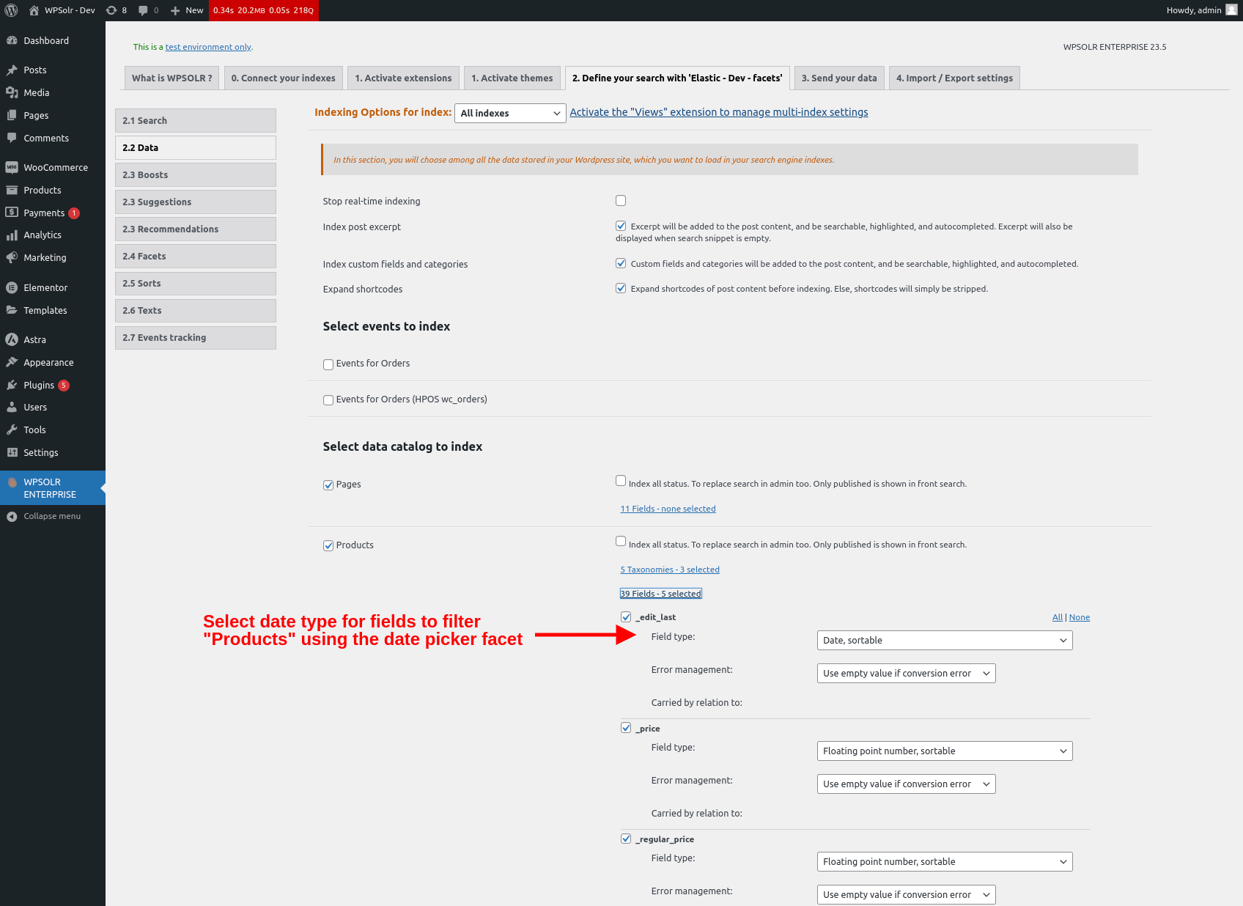1243x906 pixels.
Task: Switch to the What is WPSOLR ? tab
Action: coord(172,78)
